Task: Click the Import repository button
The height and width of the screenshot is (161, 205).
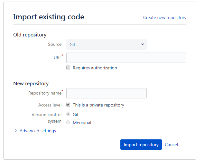Action: (141, 145)
